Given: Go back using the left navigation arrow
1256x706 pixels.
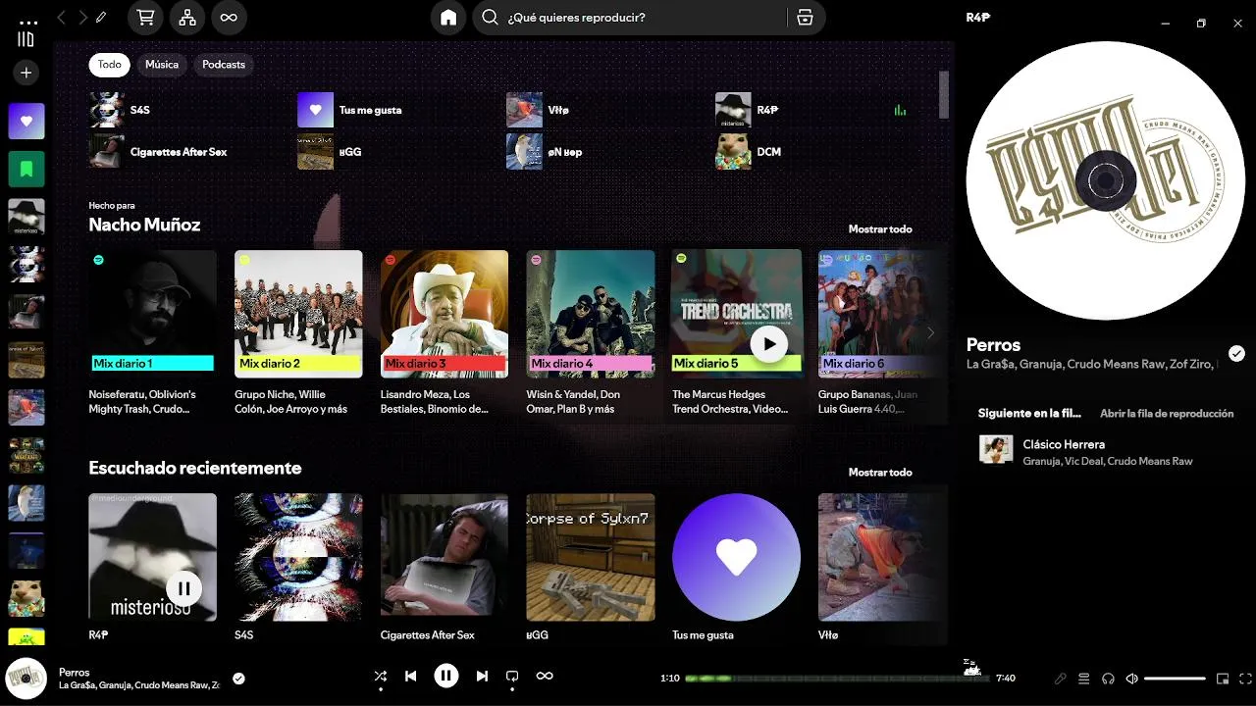Looking at the screenshot, I should [62, 18].
